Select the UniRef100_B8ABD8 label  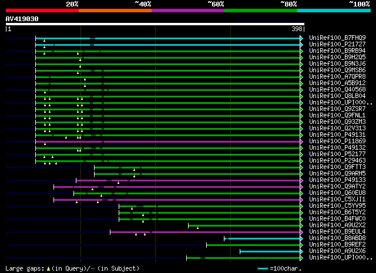point(337,238)
